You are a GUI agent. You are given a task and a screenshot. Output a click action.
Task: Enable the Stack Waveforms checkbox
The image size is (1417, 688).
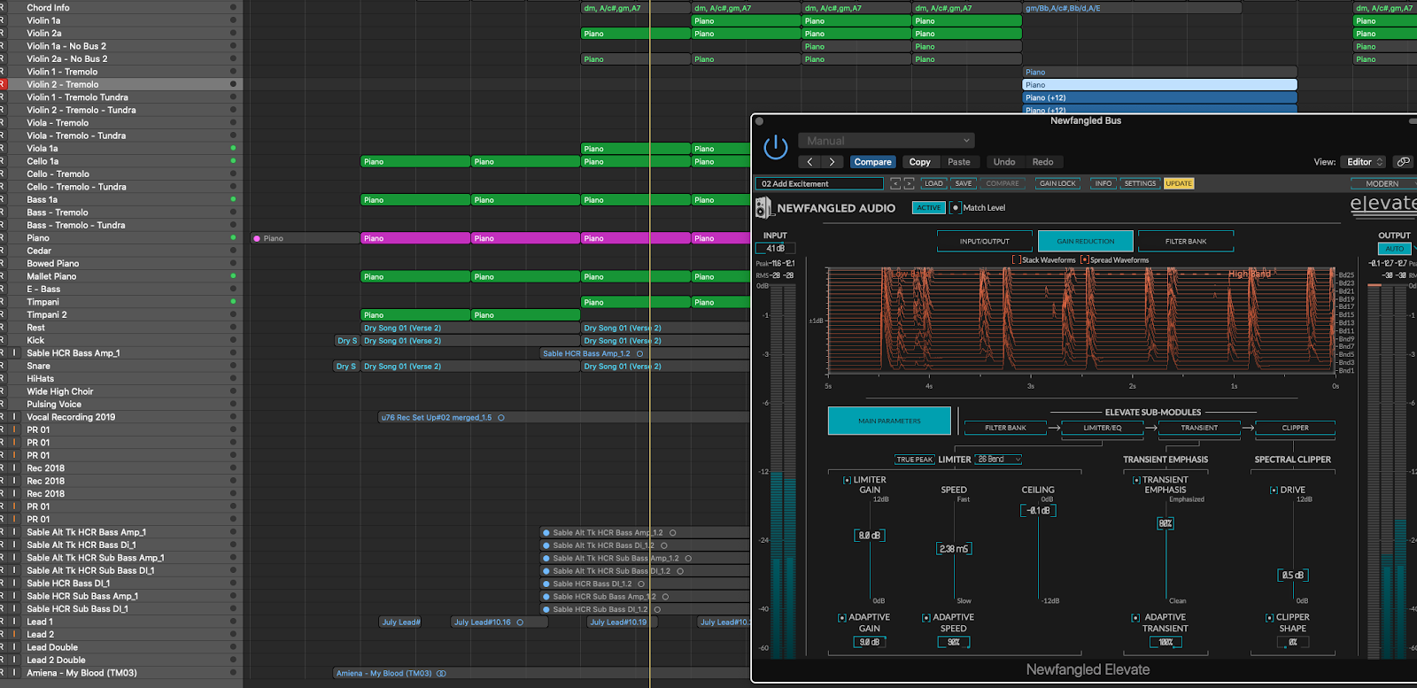click(1017, 260)
